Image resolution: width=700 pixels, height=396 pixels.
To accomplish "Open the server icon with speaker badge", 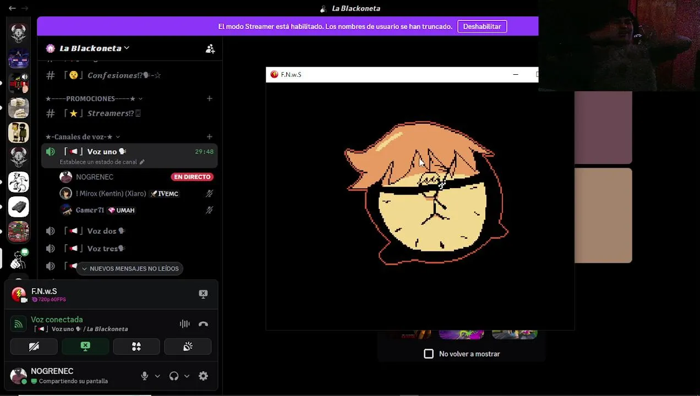I will click(19, 83).
